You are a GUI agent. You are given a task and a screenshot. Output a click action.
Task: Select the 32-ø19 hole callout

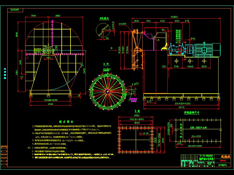[x=145, y=134]
